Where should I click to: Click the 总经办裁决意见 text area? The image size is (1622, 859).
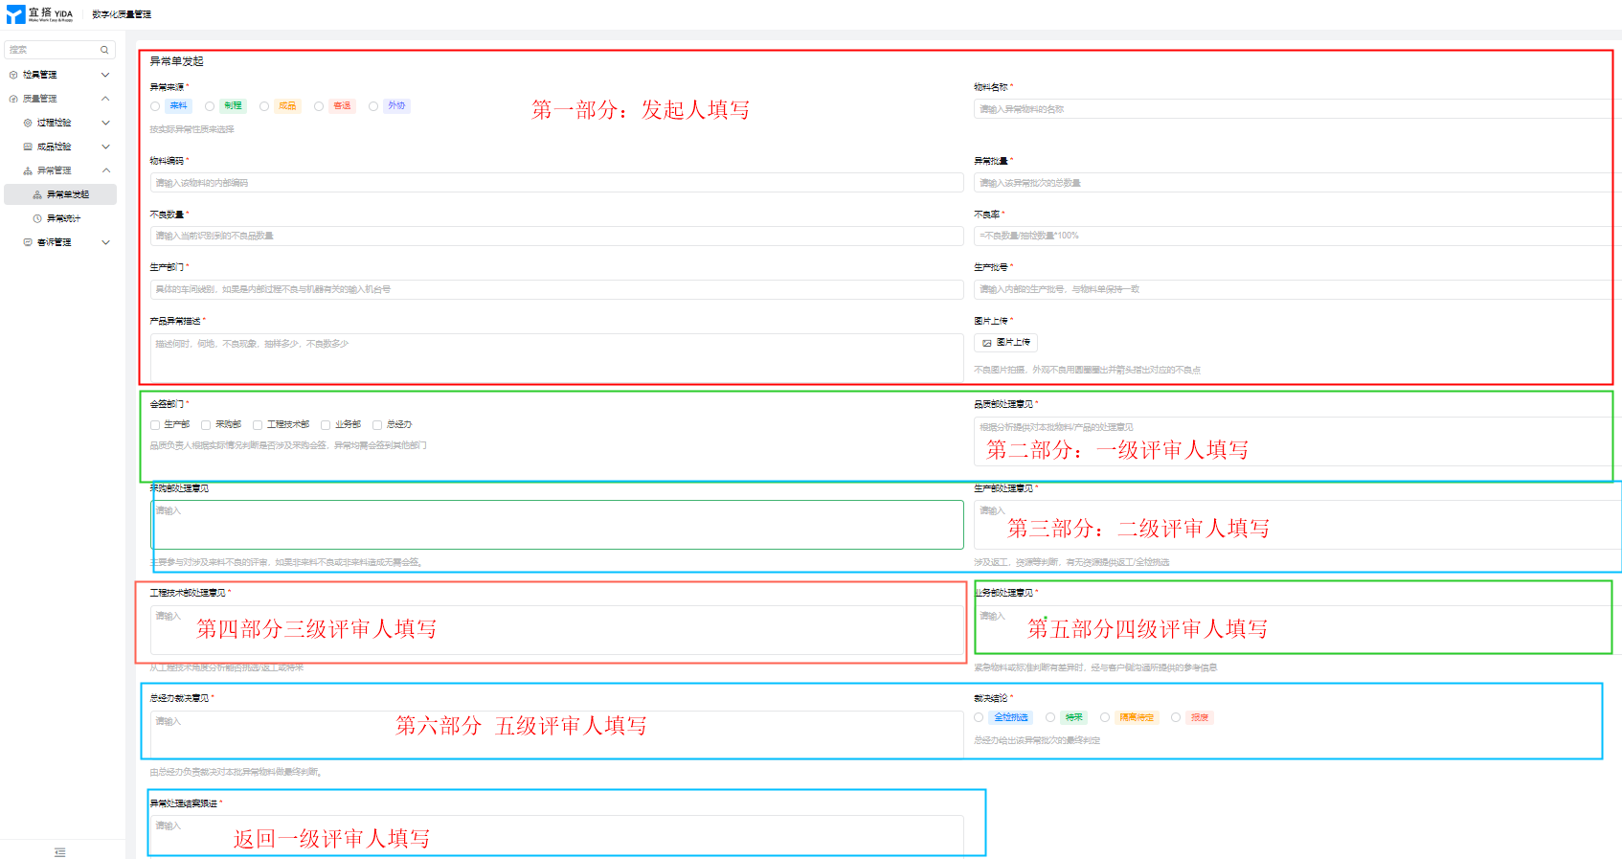[556, 735]
